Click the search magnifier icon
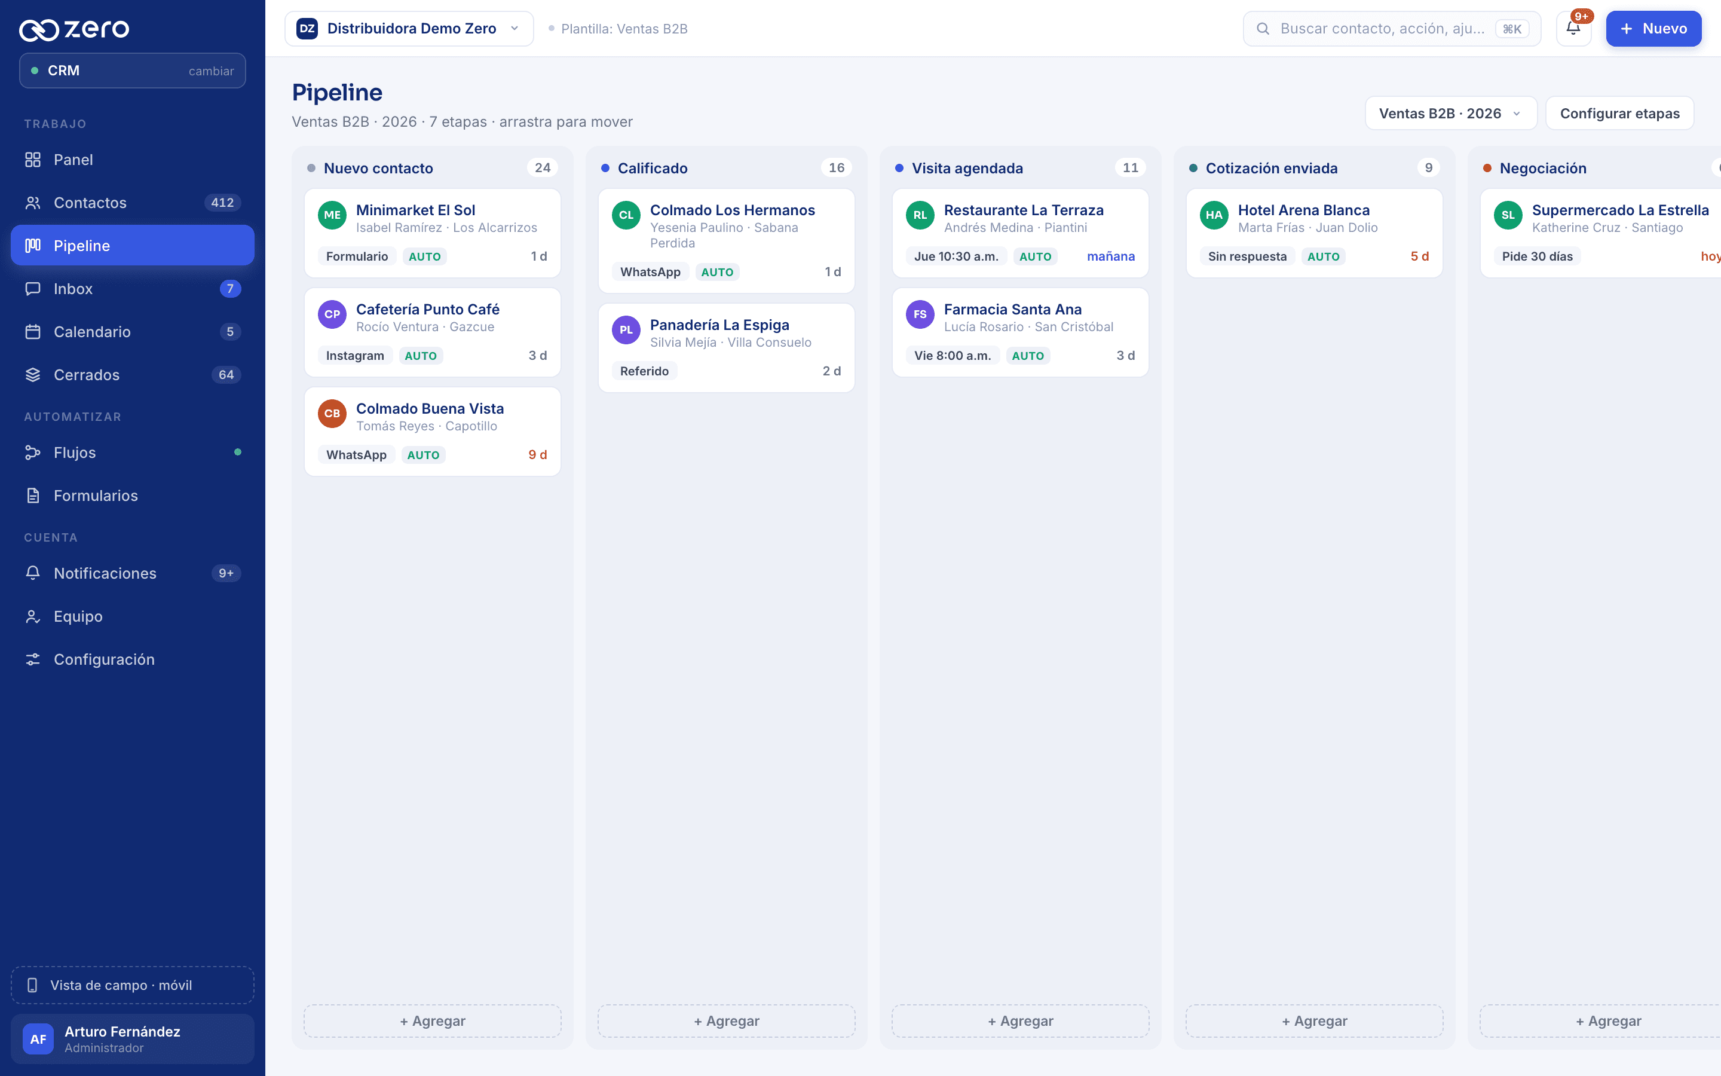 (1263, 29)
